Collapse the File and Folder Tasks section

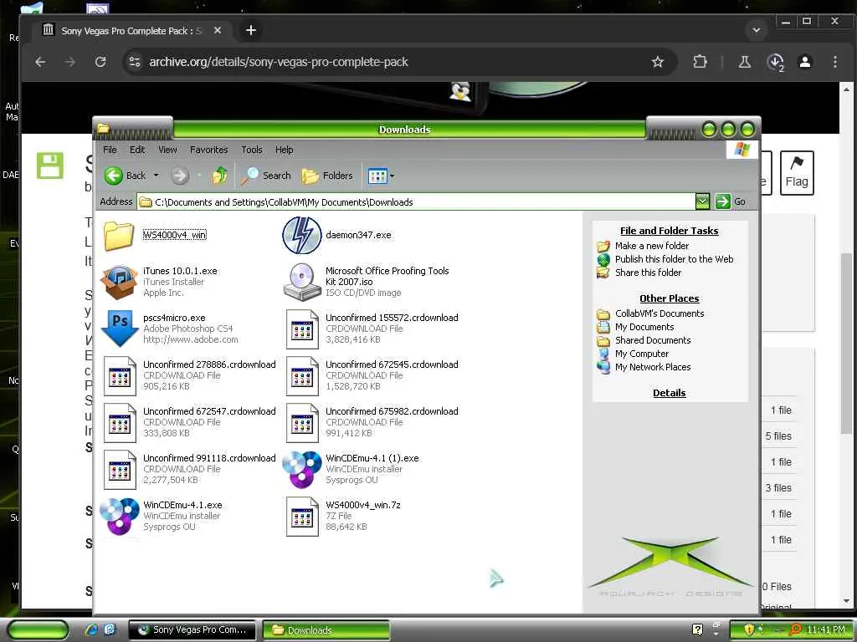(x=669, y=231)
